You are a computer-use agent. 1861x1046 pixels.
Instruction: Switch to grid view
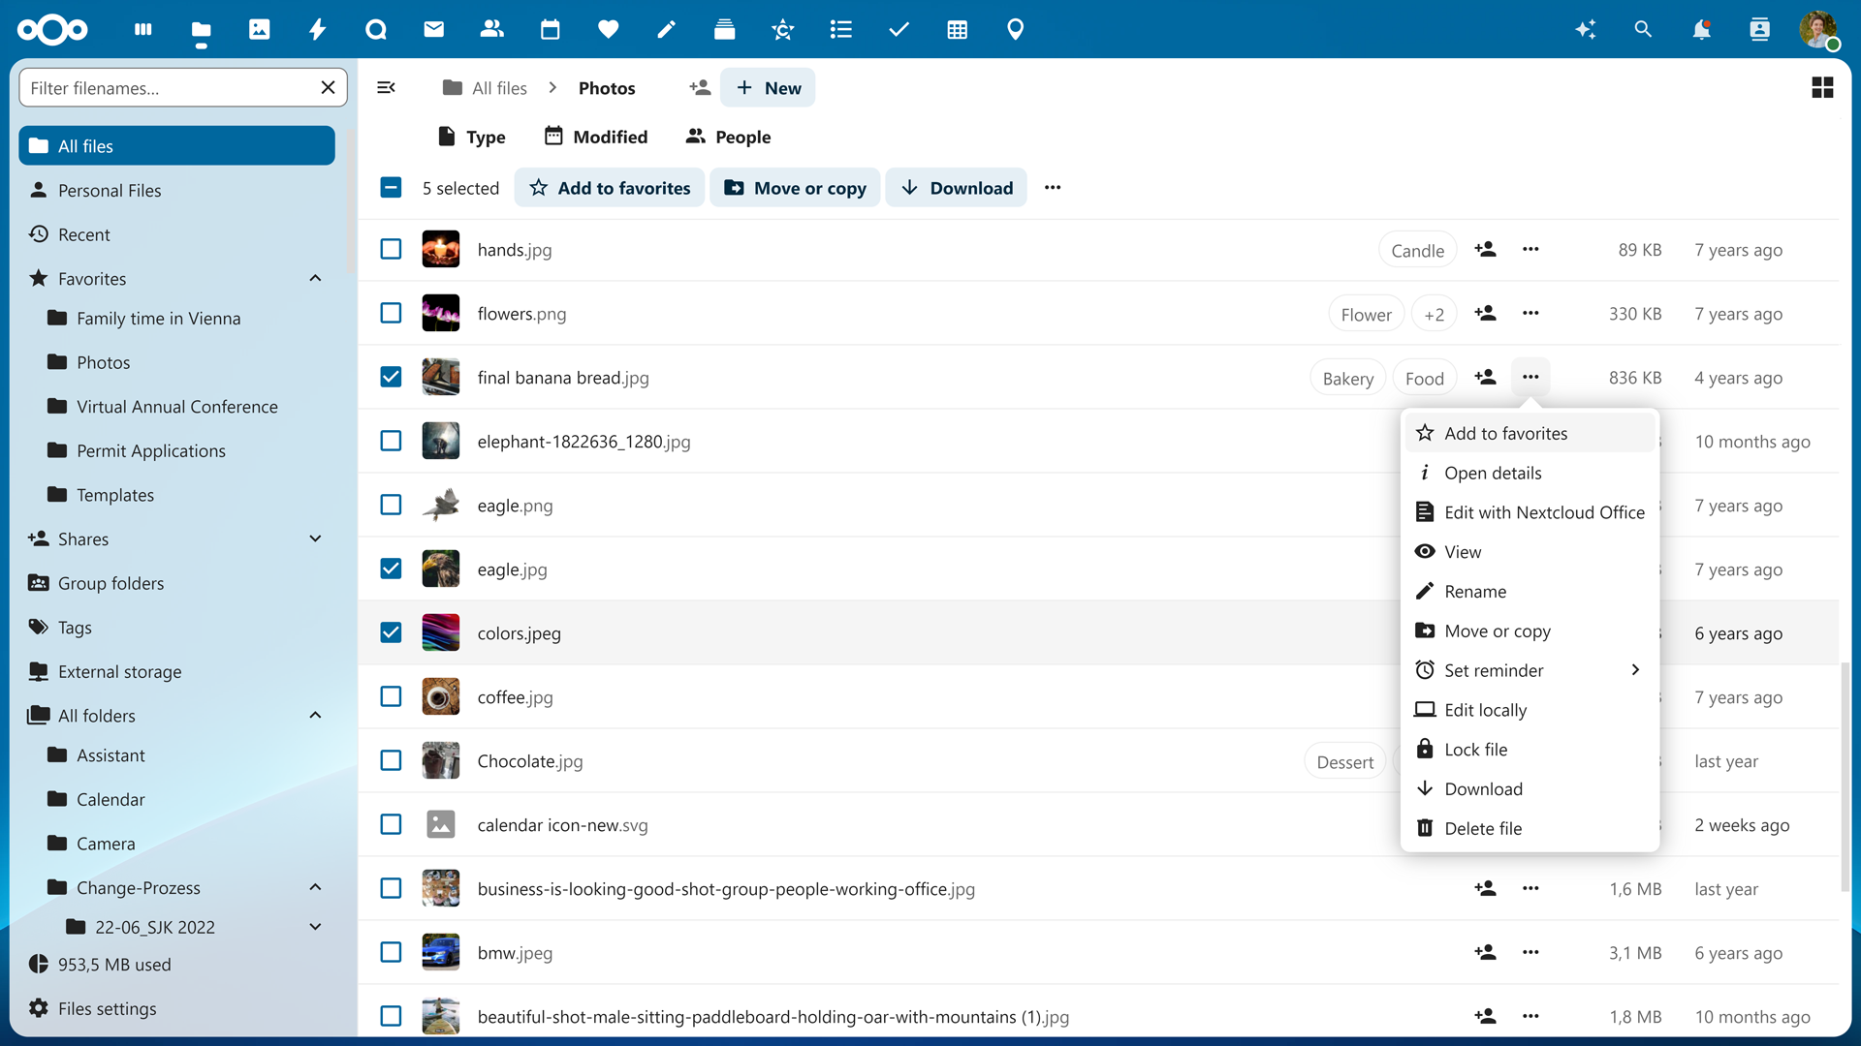pos(1821,88)
